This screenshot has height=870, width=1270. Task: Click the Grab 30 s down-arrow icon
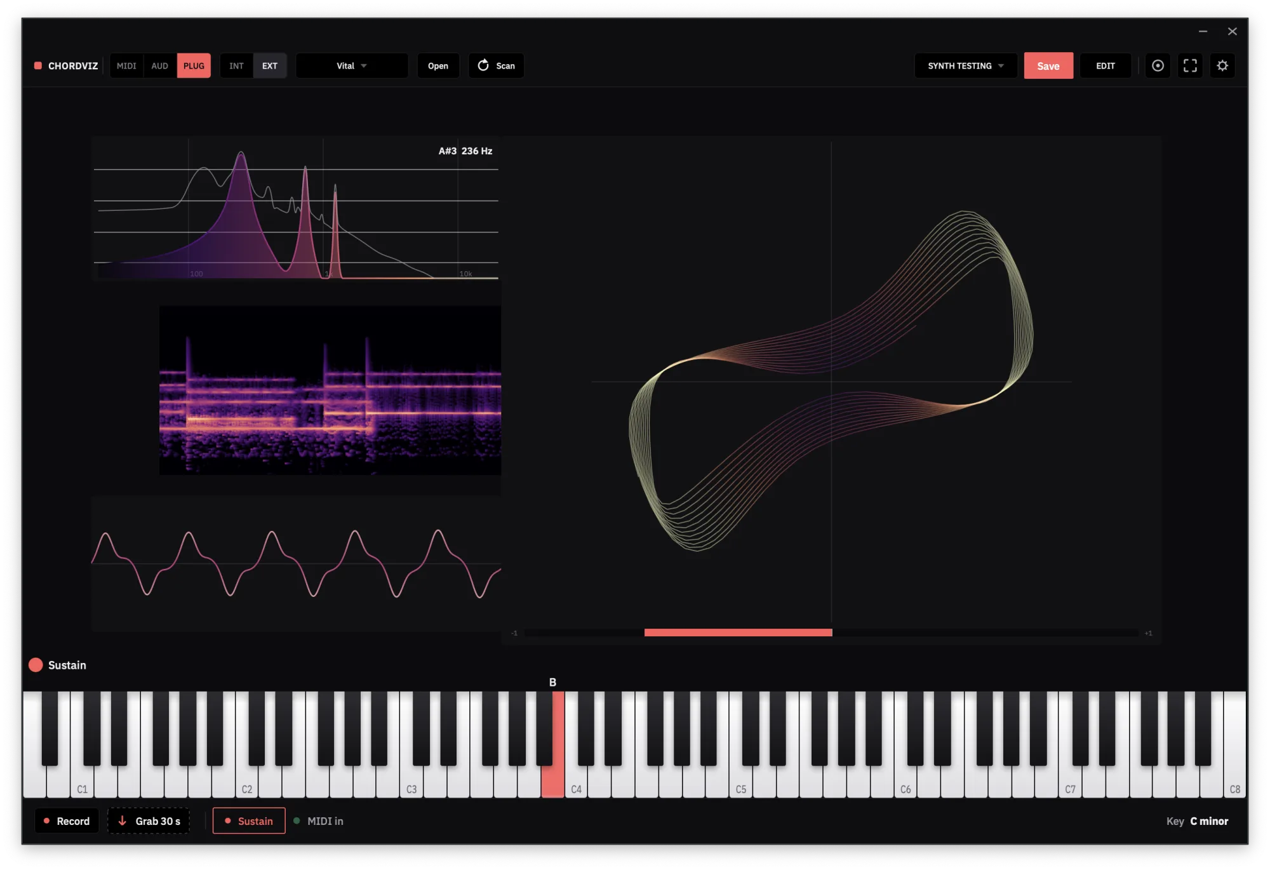pos(123,820)
